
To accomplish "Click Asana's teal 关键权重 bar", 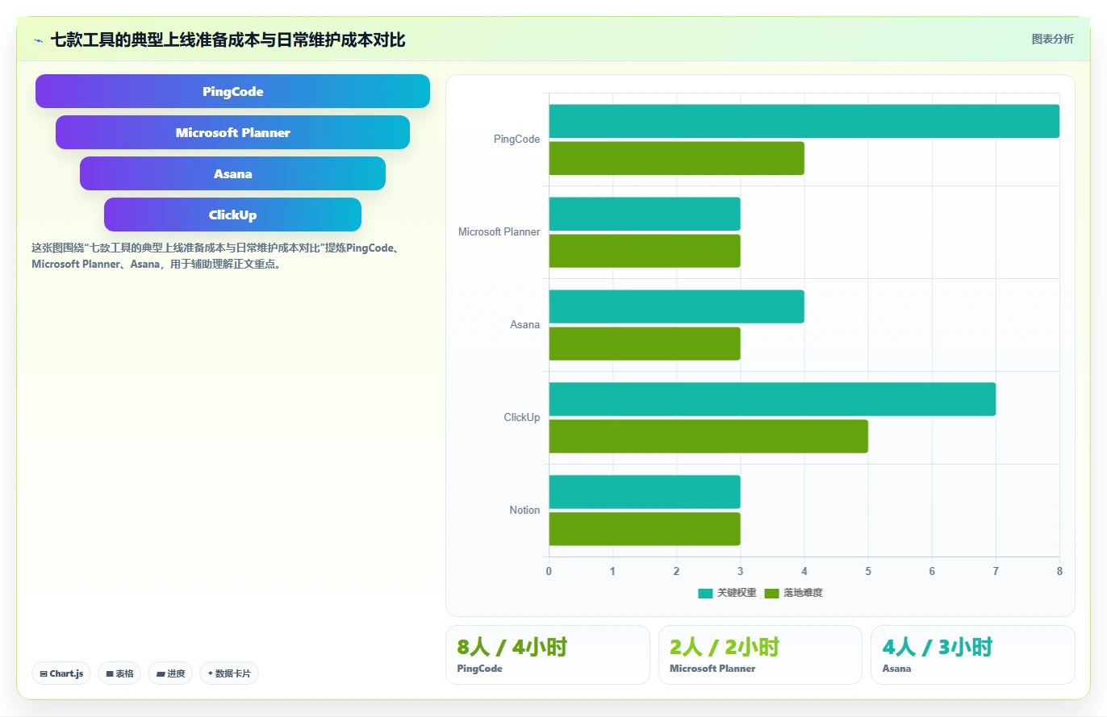I will (x=677, y=306).
